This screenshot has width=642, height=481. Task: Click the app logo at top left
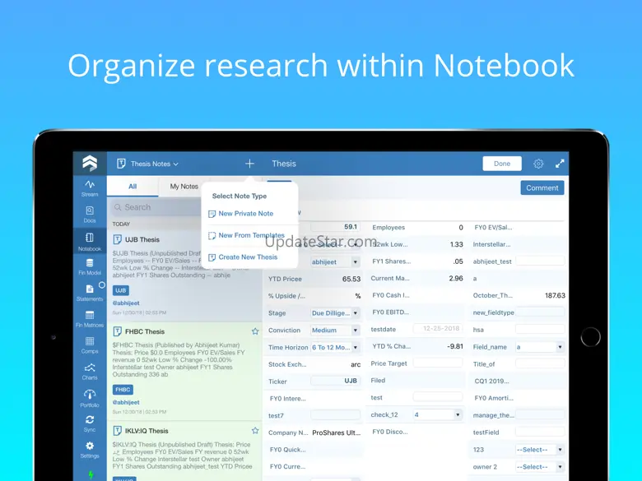[90, 163]
